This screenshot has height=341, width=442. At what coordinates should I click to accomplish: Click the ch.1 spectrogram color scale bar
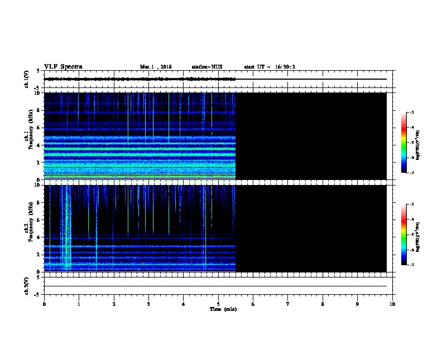[403, 143]
